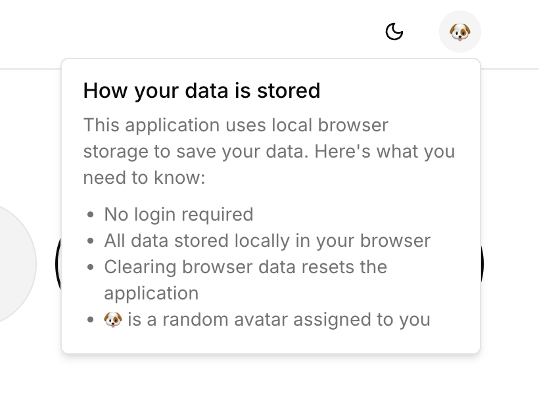Click the black outlined edge left of the popover
This screenshot has height=394, width=539.
tap(58, 263)
